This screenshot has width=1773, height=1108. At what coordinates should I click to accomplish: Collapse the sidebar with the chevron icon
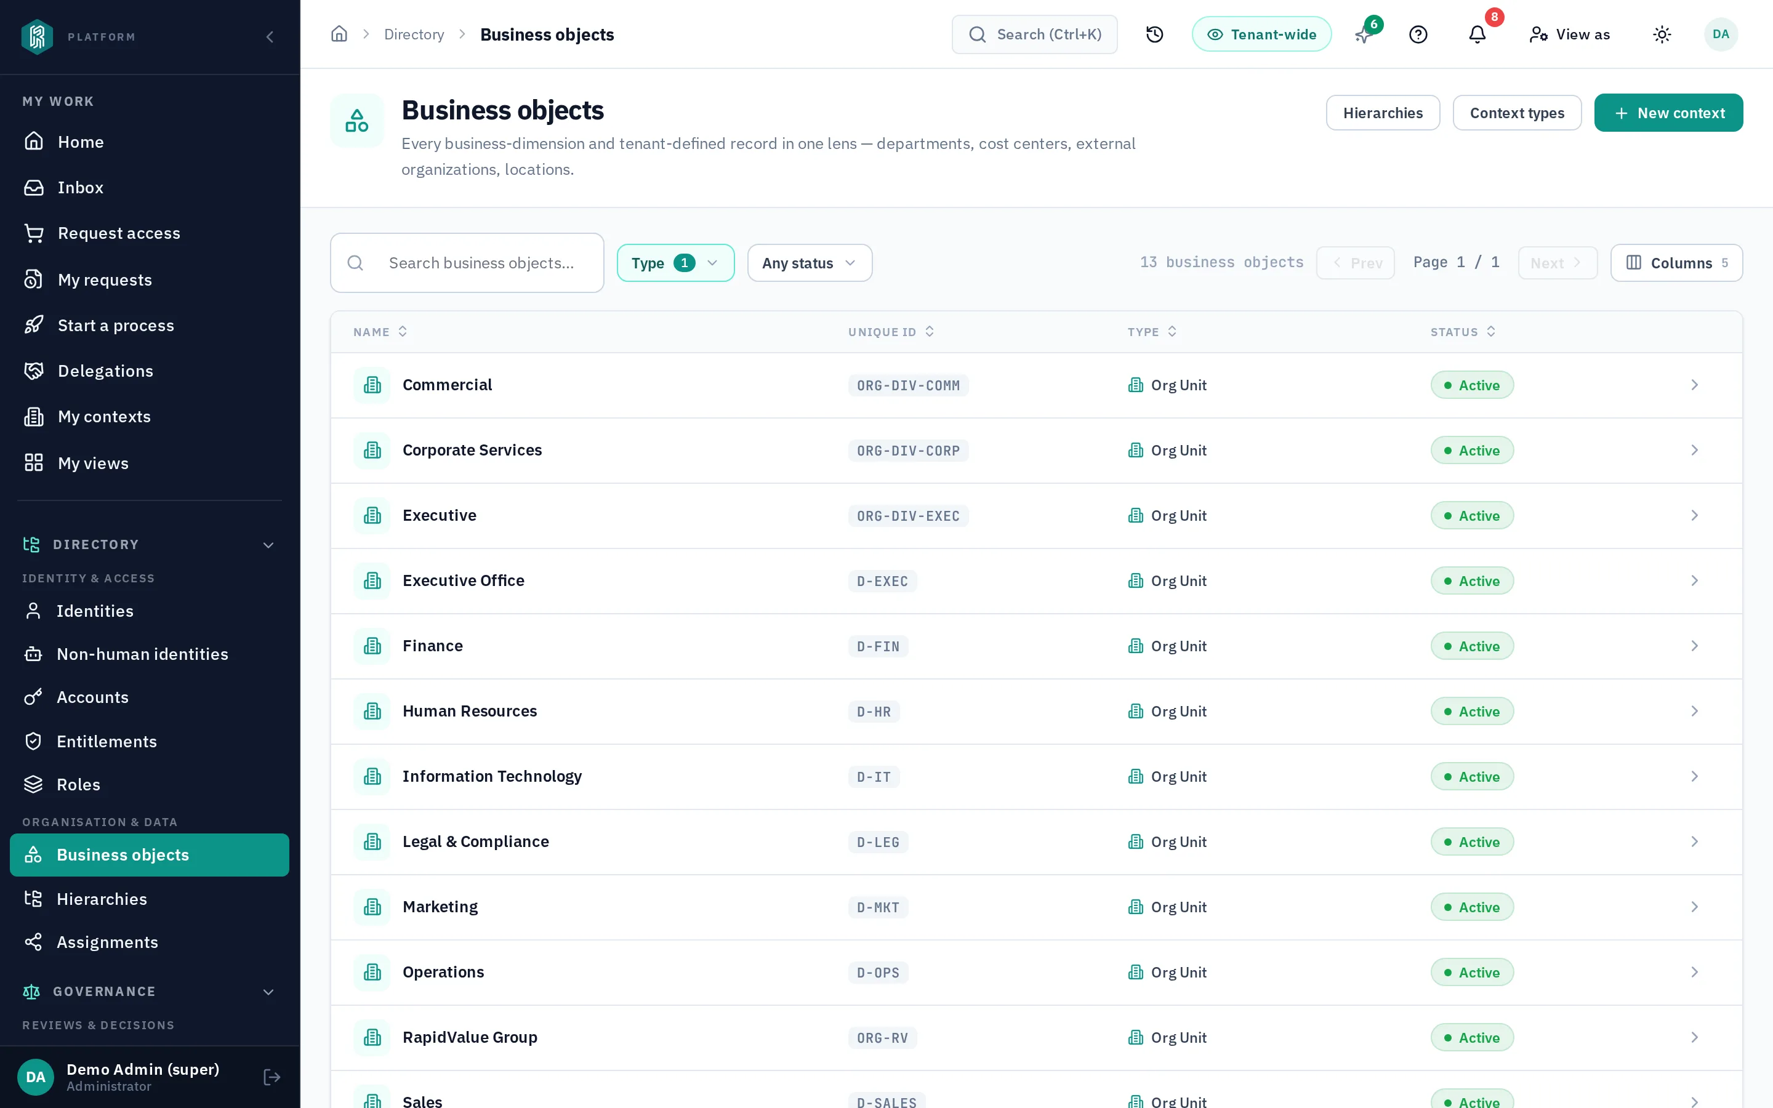point(270,37)
